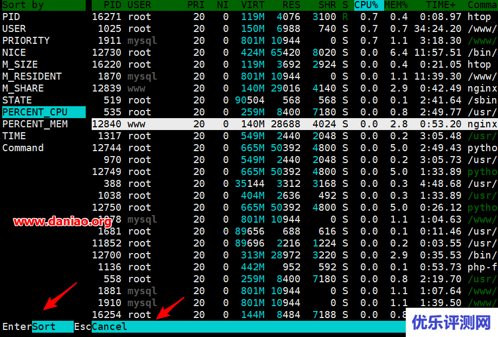The height and width of the screenshot is (337, 498).
Task: Select process row with PID 16271
Action: (x=295, y=17)
